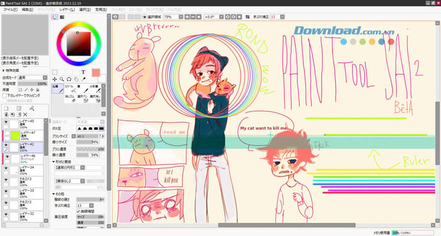
Task: Click zoom in plus button in toolbar
Action: click(187, 17)
